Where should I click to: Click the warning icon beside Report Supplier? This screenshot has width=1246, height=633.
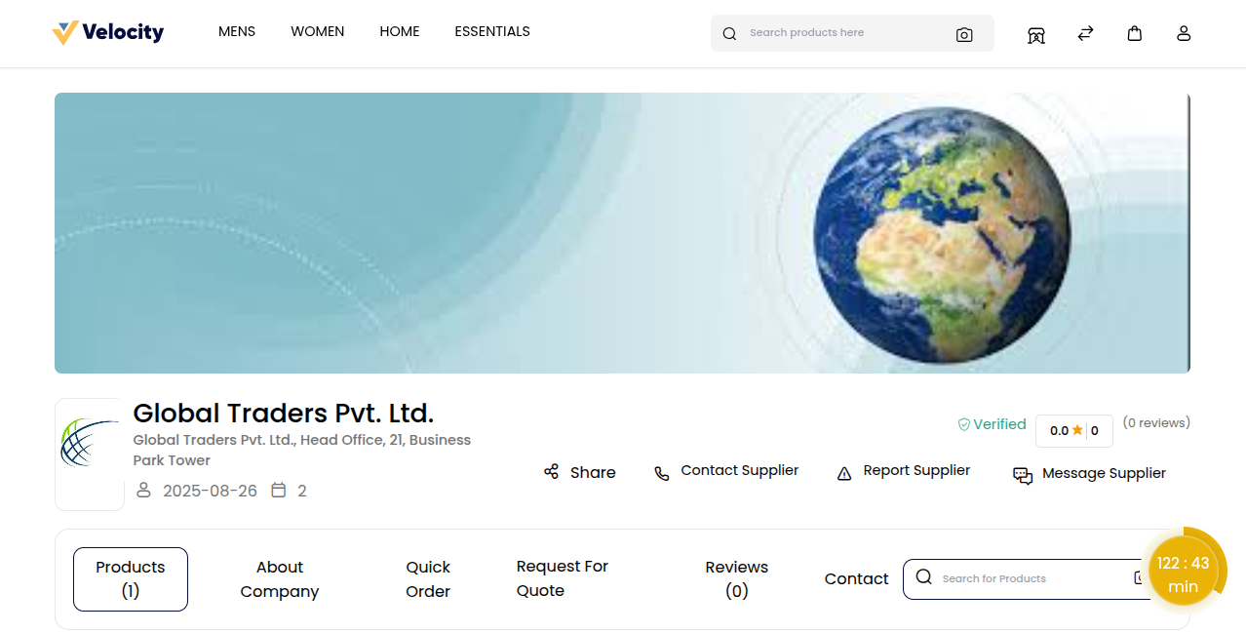[843, 472]
